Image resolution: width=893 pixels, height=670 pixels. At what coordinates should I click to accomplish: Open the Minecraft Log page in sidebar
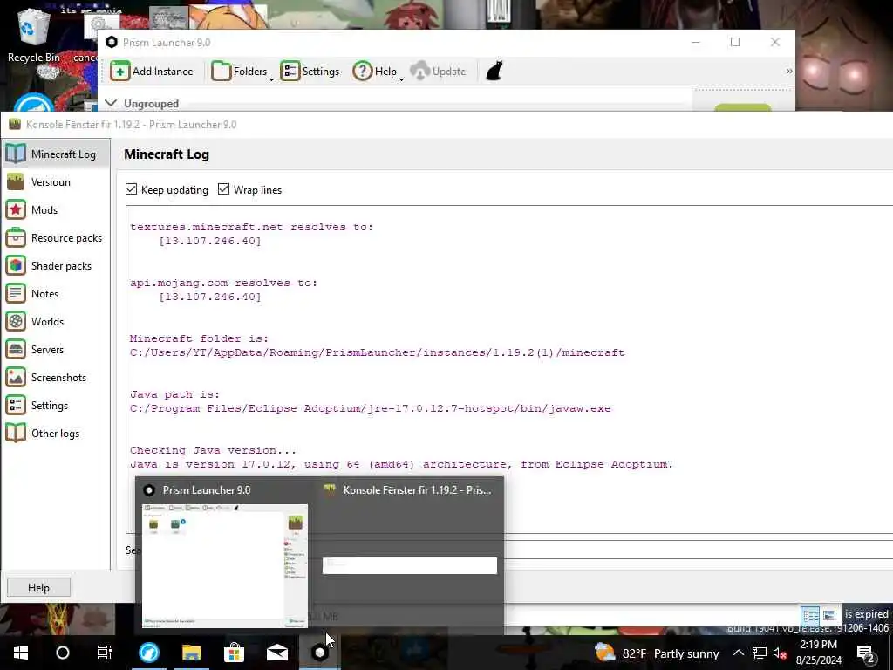pyautogui.click(x=55, y=154)
